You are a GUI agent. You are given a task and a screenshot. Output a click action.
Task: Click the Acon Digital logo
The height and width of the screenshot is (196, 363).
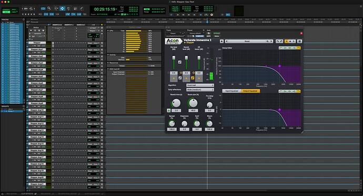click(x=174, y=41)
